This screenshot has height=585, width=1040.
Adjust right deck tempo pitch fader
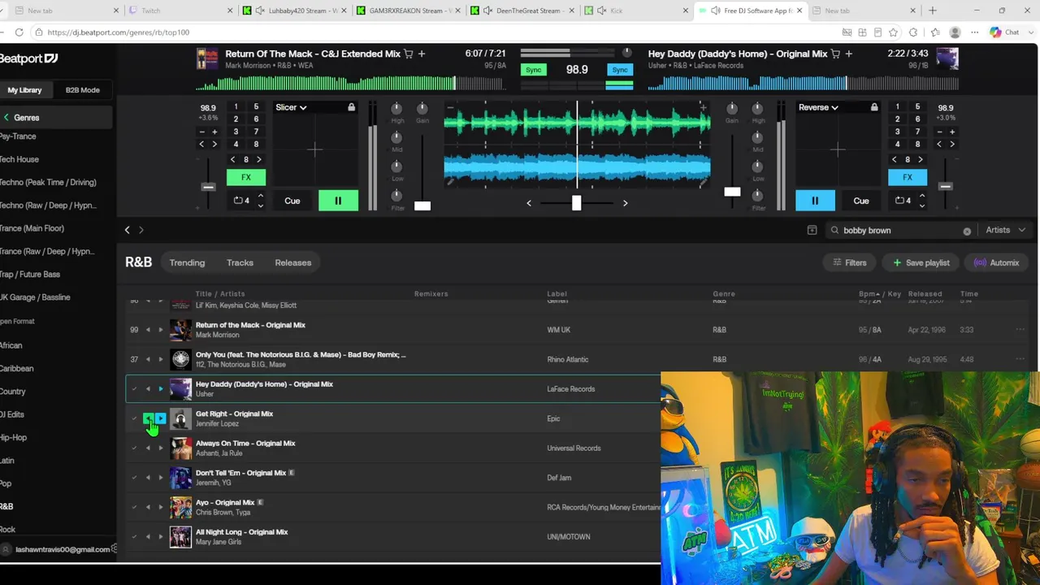pos(945,187)
